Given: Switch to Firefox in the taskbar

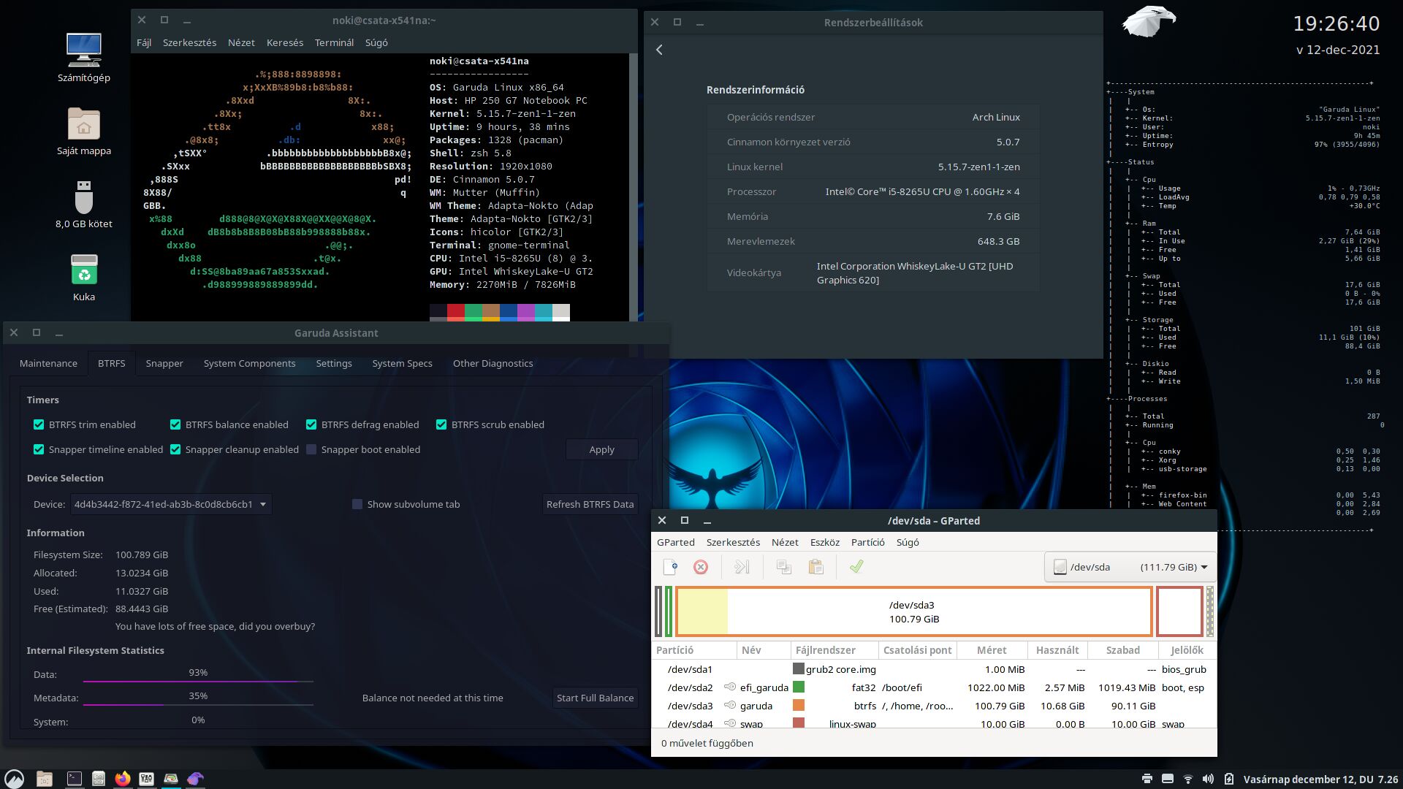Looking at the screenshot, I should tap(123, 779).
